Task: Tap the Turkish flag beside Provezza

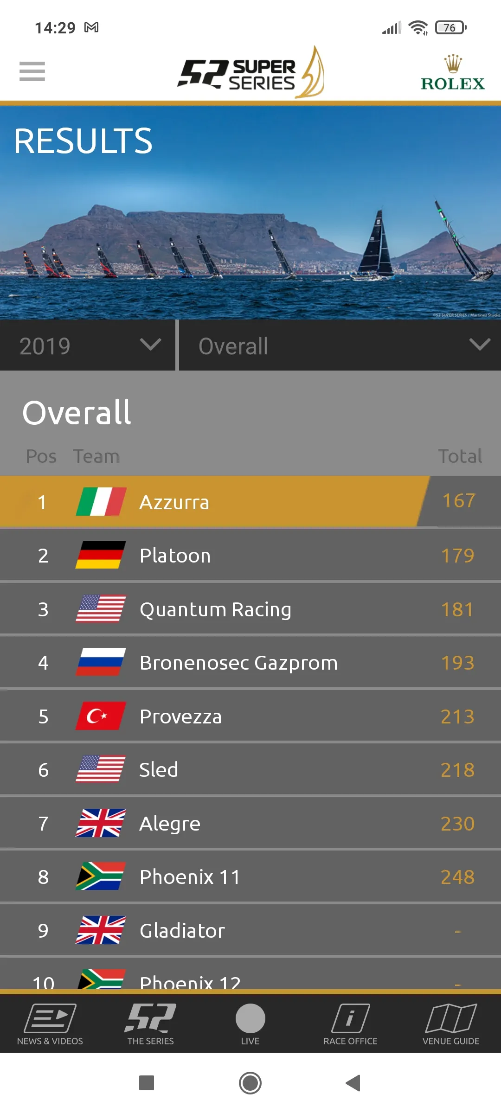Action: 101,716
